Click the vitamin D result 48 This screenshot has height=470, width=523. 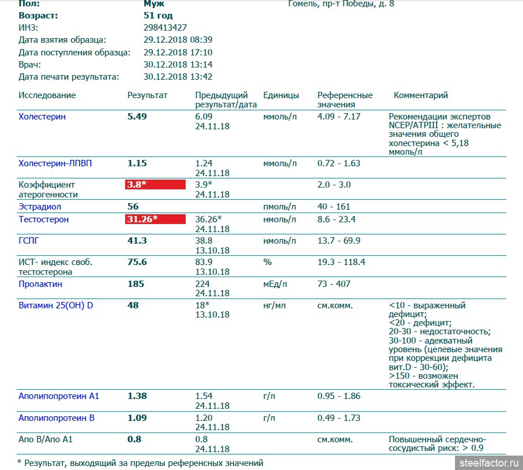(133, 305)
